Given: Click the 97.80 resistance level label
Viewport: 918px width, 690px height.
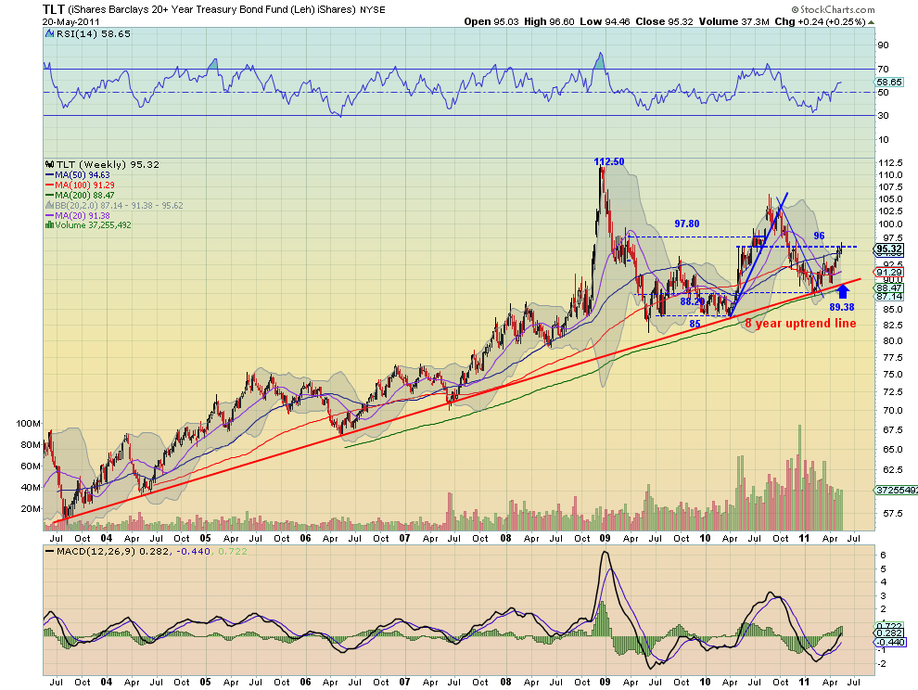Looking at the screenshot, I should tap(687, 224).
